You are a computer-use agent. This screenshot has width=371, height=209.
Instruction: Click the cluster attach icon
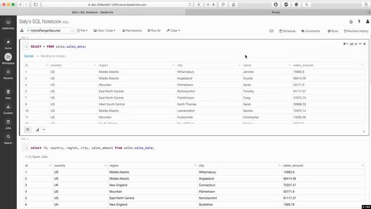click(x=22, y=31)
